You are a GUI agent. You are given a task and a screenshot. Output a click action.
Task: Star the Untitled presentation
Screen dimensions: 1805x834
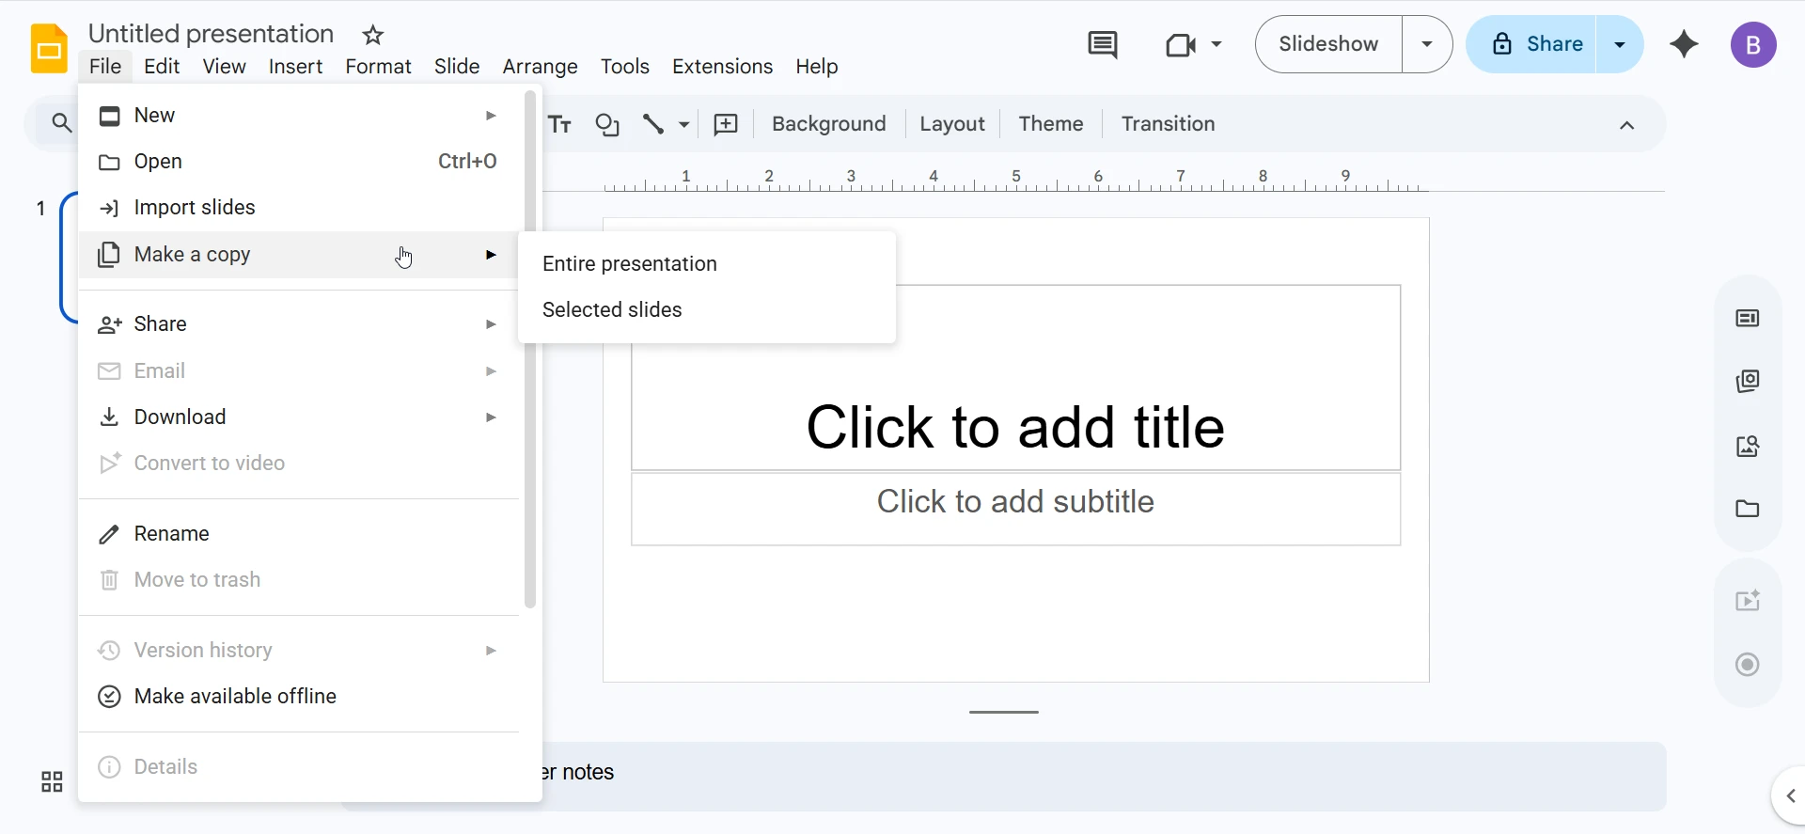pyautogui.click(x=373, y=35)
